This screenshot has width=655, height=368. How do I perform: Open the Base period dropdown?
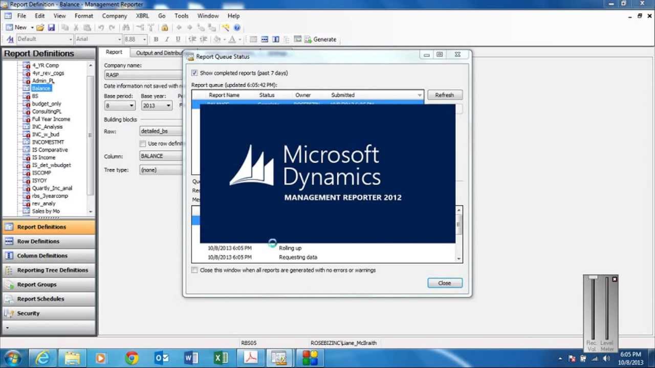(132, 106)
